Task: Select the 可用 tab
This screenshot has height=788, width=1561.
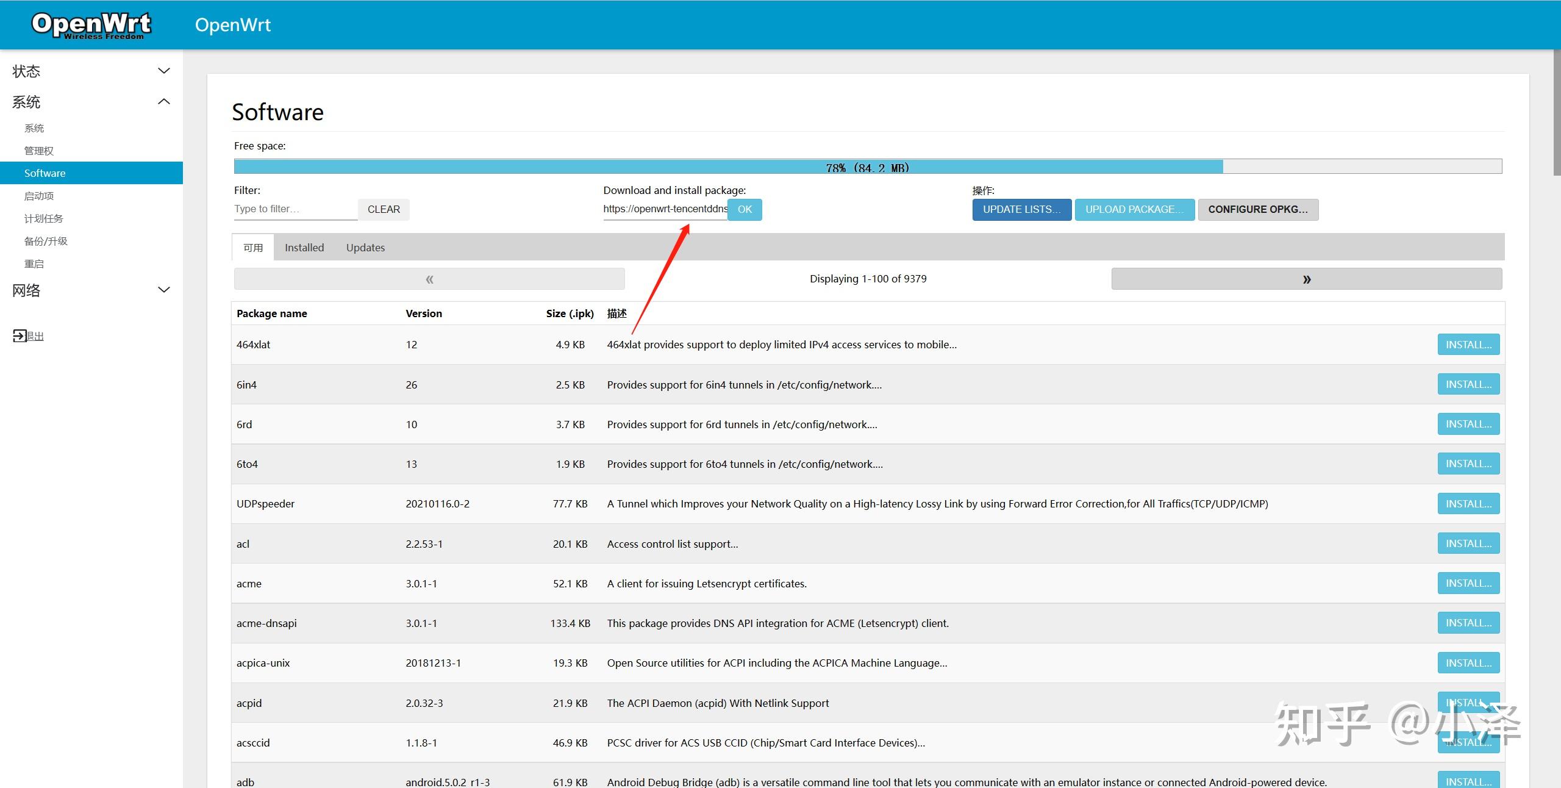Action: click(x=253, y=248)
